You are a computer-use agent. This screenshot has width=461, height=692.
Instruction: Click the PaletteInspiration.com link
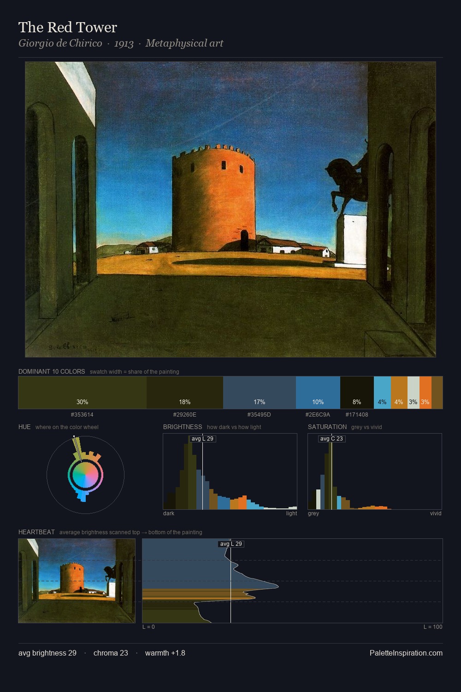coord(406,653)
